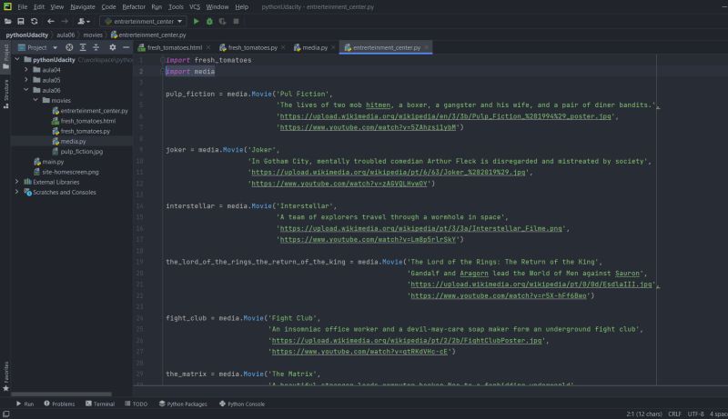Toggle tool window bars icon at bottom-left

tap(6, 414)
